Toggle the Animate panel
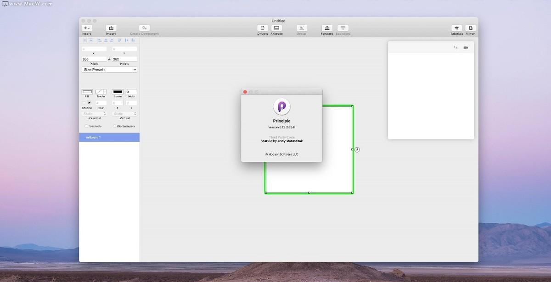551x282 pixels. coord(276,28)
